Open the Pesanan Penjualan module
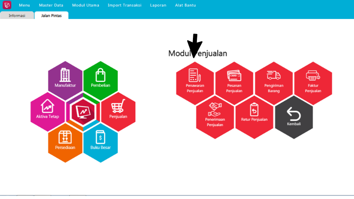 click(x=234, y=83)
